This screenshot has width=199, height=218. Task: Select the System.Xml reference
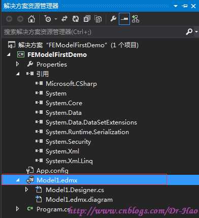[x=62, y=151]
